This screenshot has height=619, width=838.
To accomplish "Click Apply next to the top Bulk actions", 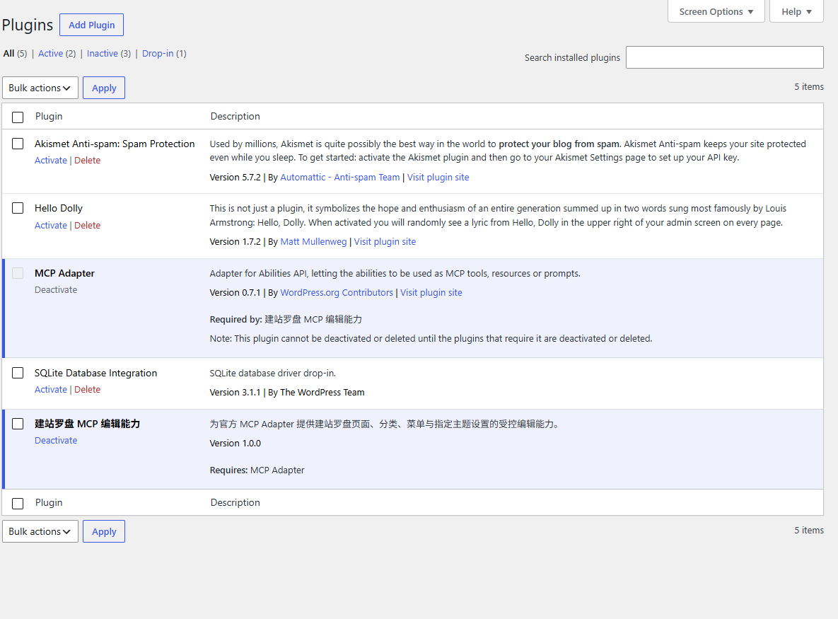I will pyautogui.click(x=104, y=88).
